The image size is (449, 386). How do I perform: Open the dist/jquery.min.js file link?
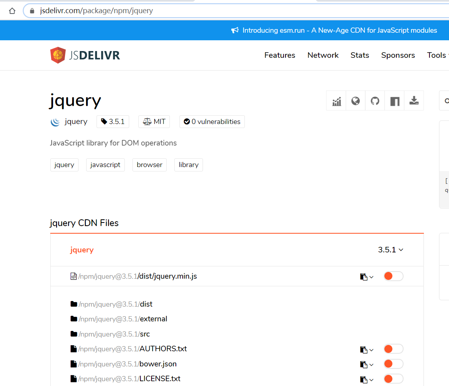tap(138, 276)
